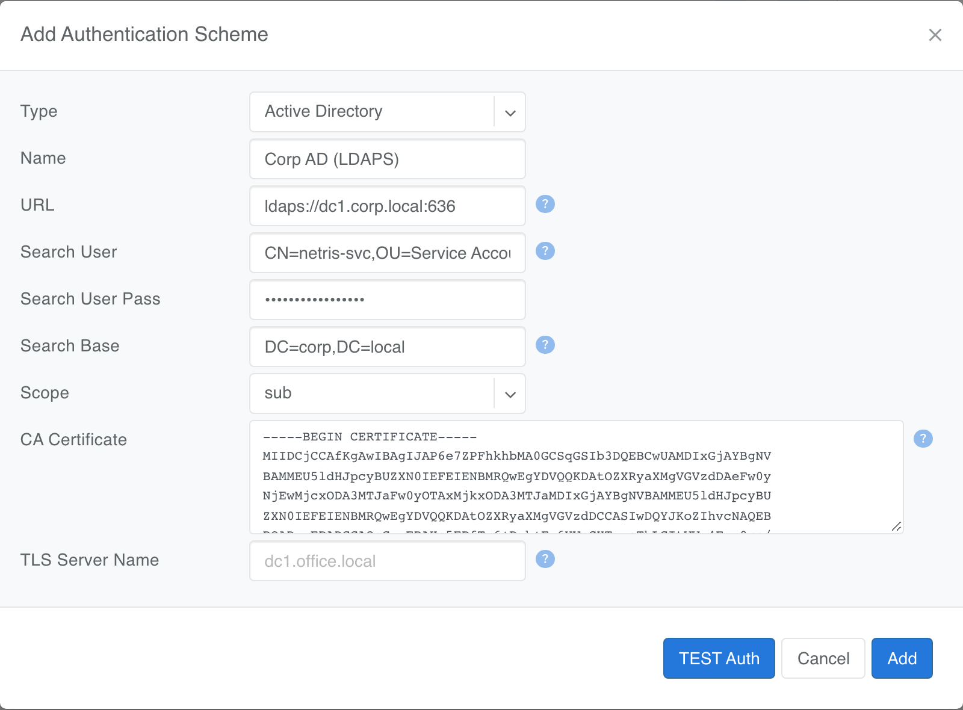Image resolution: width=963 pixels, height=710 pixels.
Task: Focus the Search Base field
Action: (388, 347)
